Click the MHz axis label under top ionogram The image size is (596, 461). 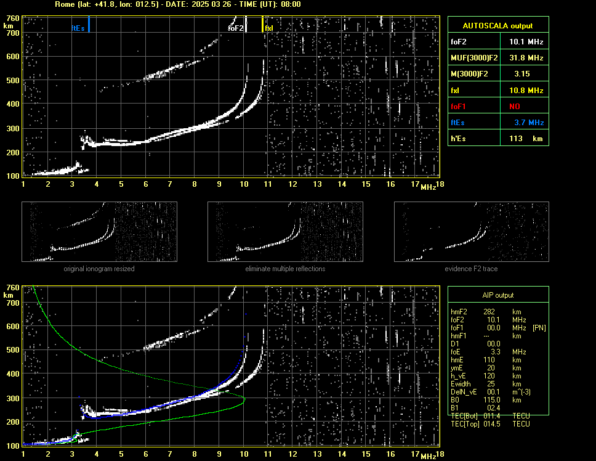coord(428,187)
